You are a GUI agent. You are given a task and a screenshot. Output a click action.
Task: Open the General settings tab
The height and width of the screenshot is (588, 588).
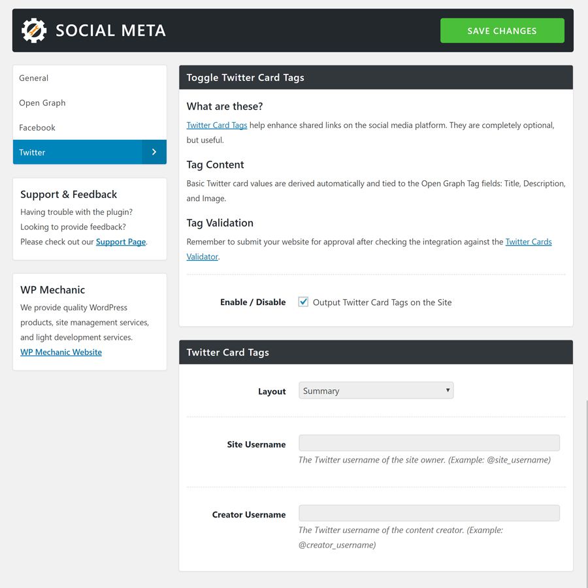34,78
